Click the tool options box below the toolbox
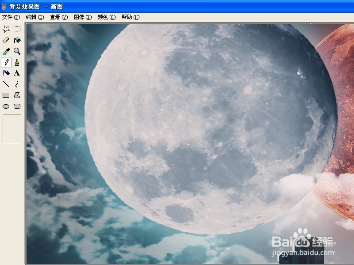354x265 pixels. (x=12, y=129)
